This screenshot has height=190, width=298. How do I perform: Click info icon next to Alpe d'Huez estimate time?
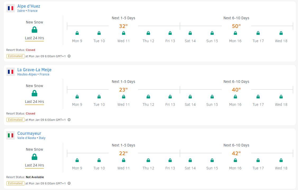click(69, 56)
